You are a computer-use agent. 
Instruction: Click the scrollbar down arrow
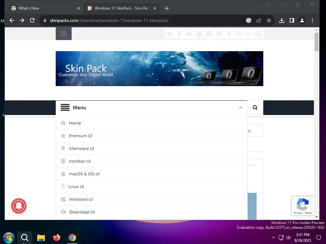click(316, 217)
